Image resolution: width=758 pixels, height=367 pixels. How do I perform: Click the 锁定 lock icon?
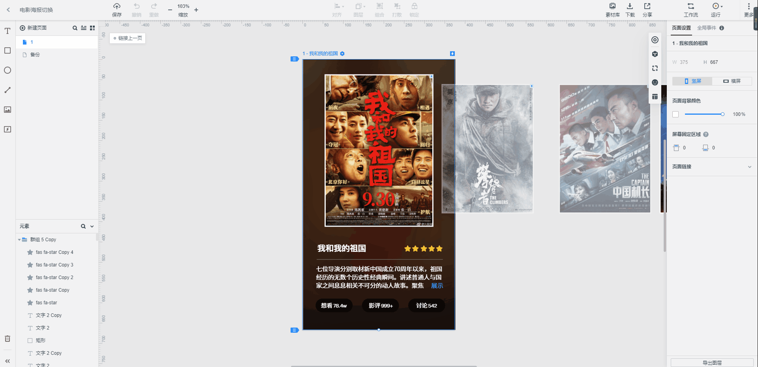[x=415, y=6]
